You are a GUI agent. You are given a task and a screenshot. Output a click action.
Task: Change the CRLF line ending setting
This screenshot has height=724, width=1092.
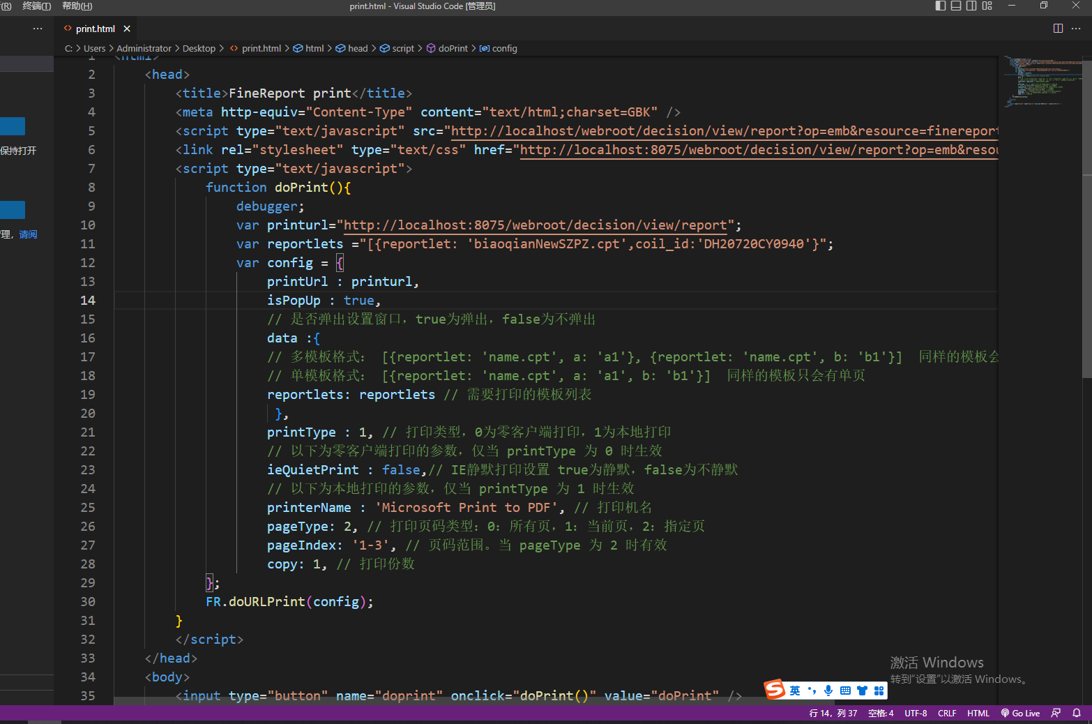tap(947, 713)
